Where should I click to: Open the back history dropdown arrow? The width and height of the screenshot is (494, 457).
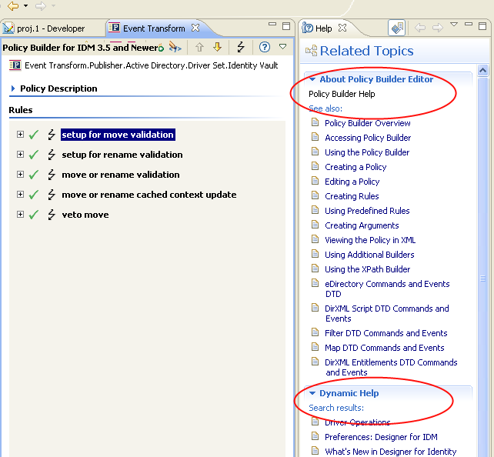coord(26,5)
